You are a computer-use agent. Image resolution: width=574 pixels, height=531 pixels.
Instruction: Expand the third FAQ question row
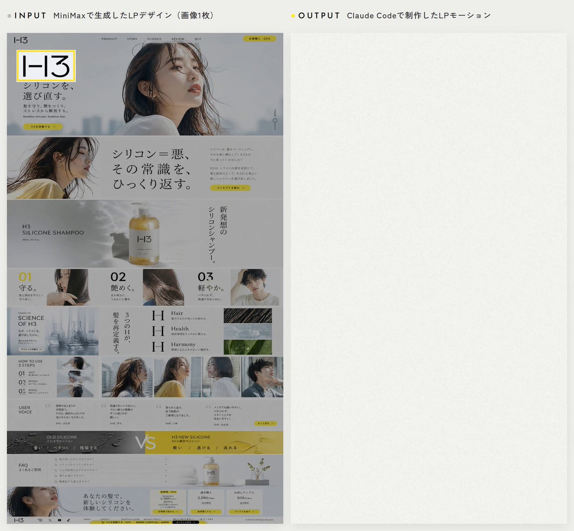pos(111,470)
